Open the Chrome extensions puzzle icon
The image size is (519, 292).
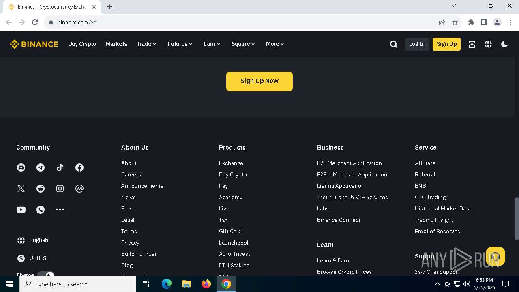(471, 22)
